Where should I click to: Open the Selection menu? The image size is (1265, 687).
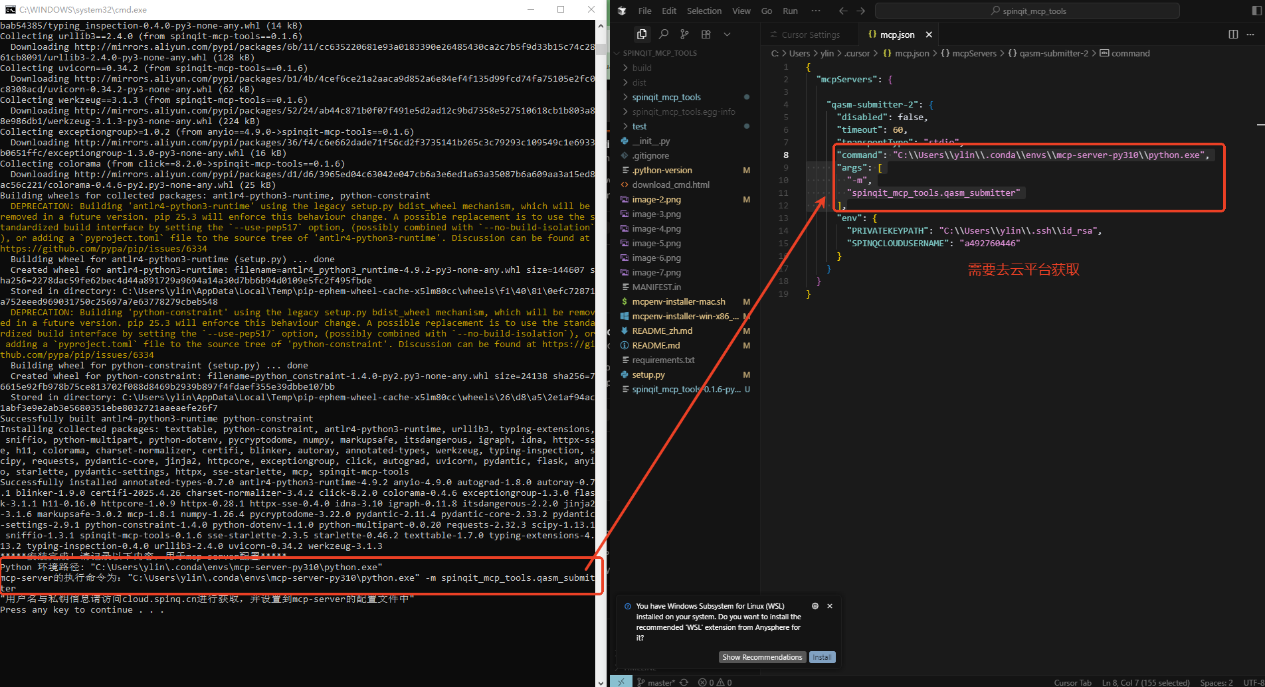(x=704, y=11)
